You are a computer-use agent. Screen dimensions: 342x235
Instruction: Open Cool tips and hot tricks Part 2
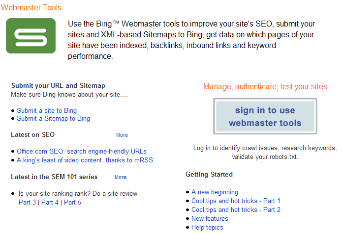click(236, 210)
